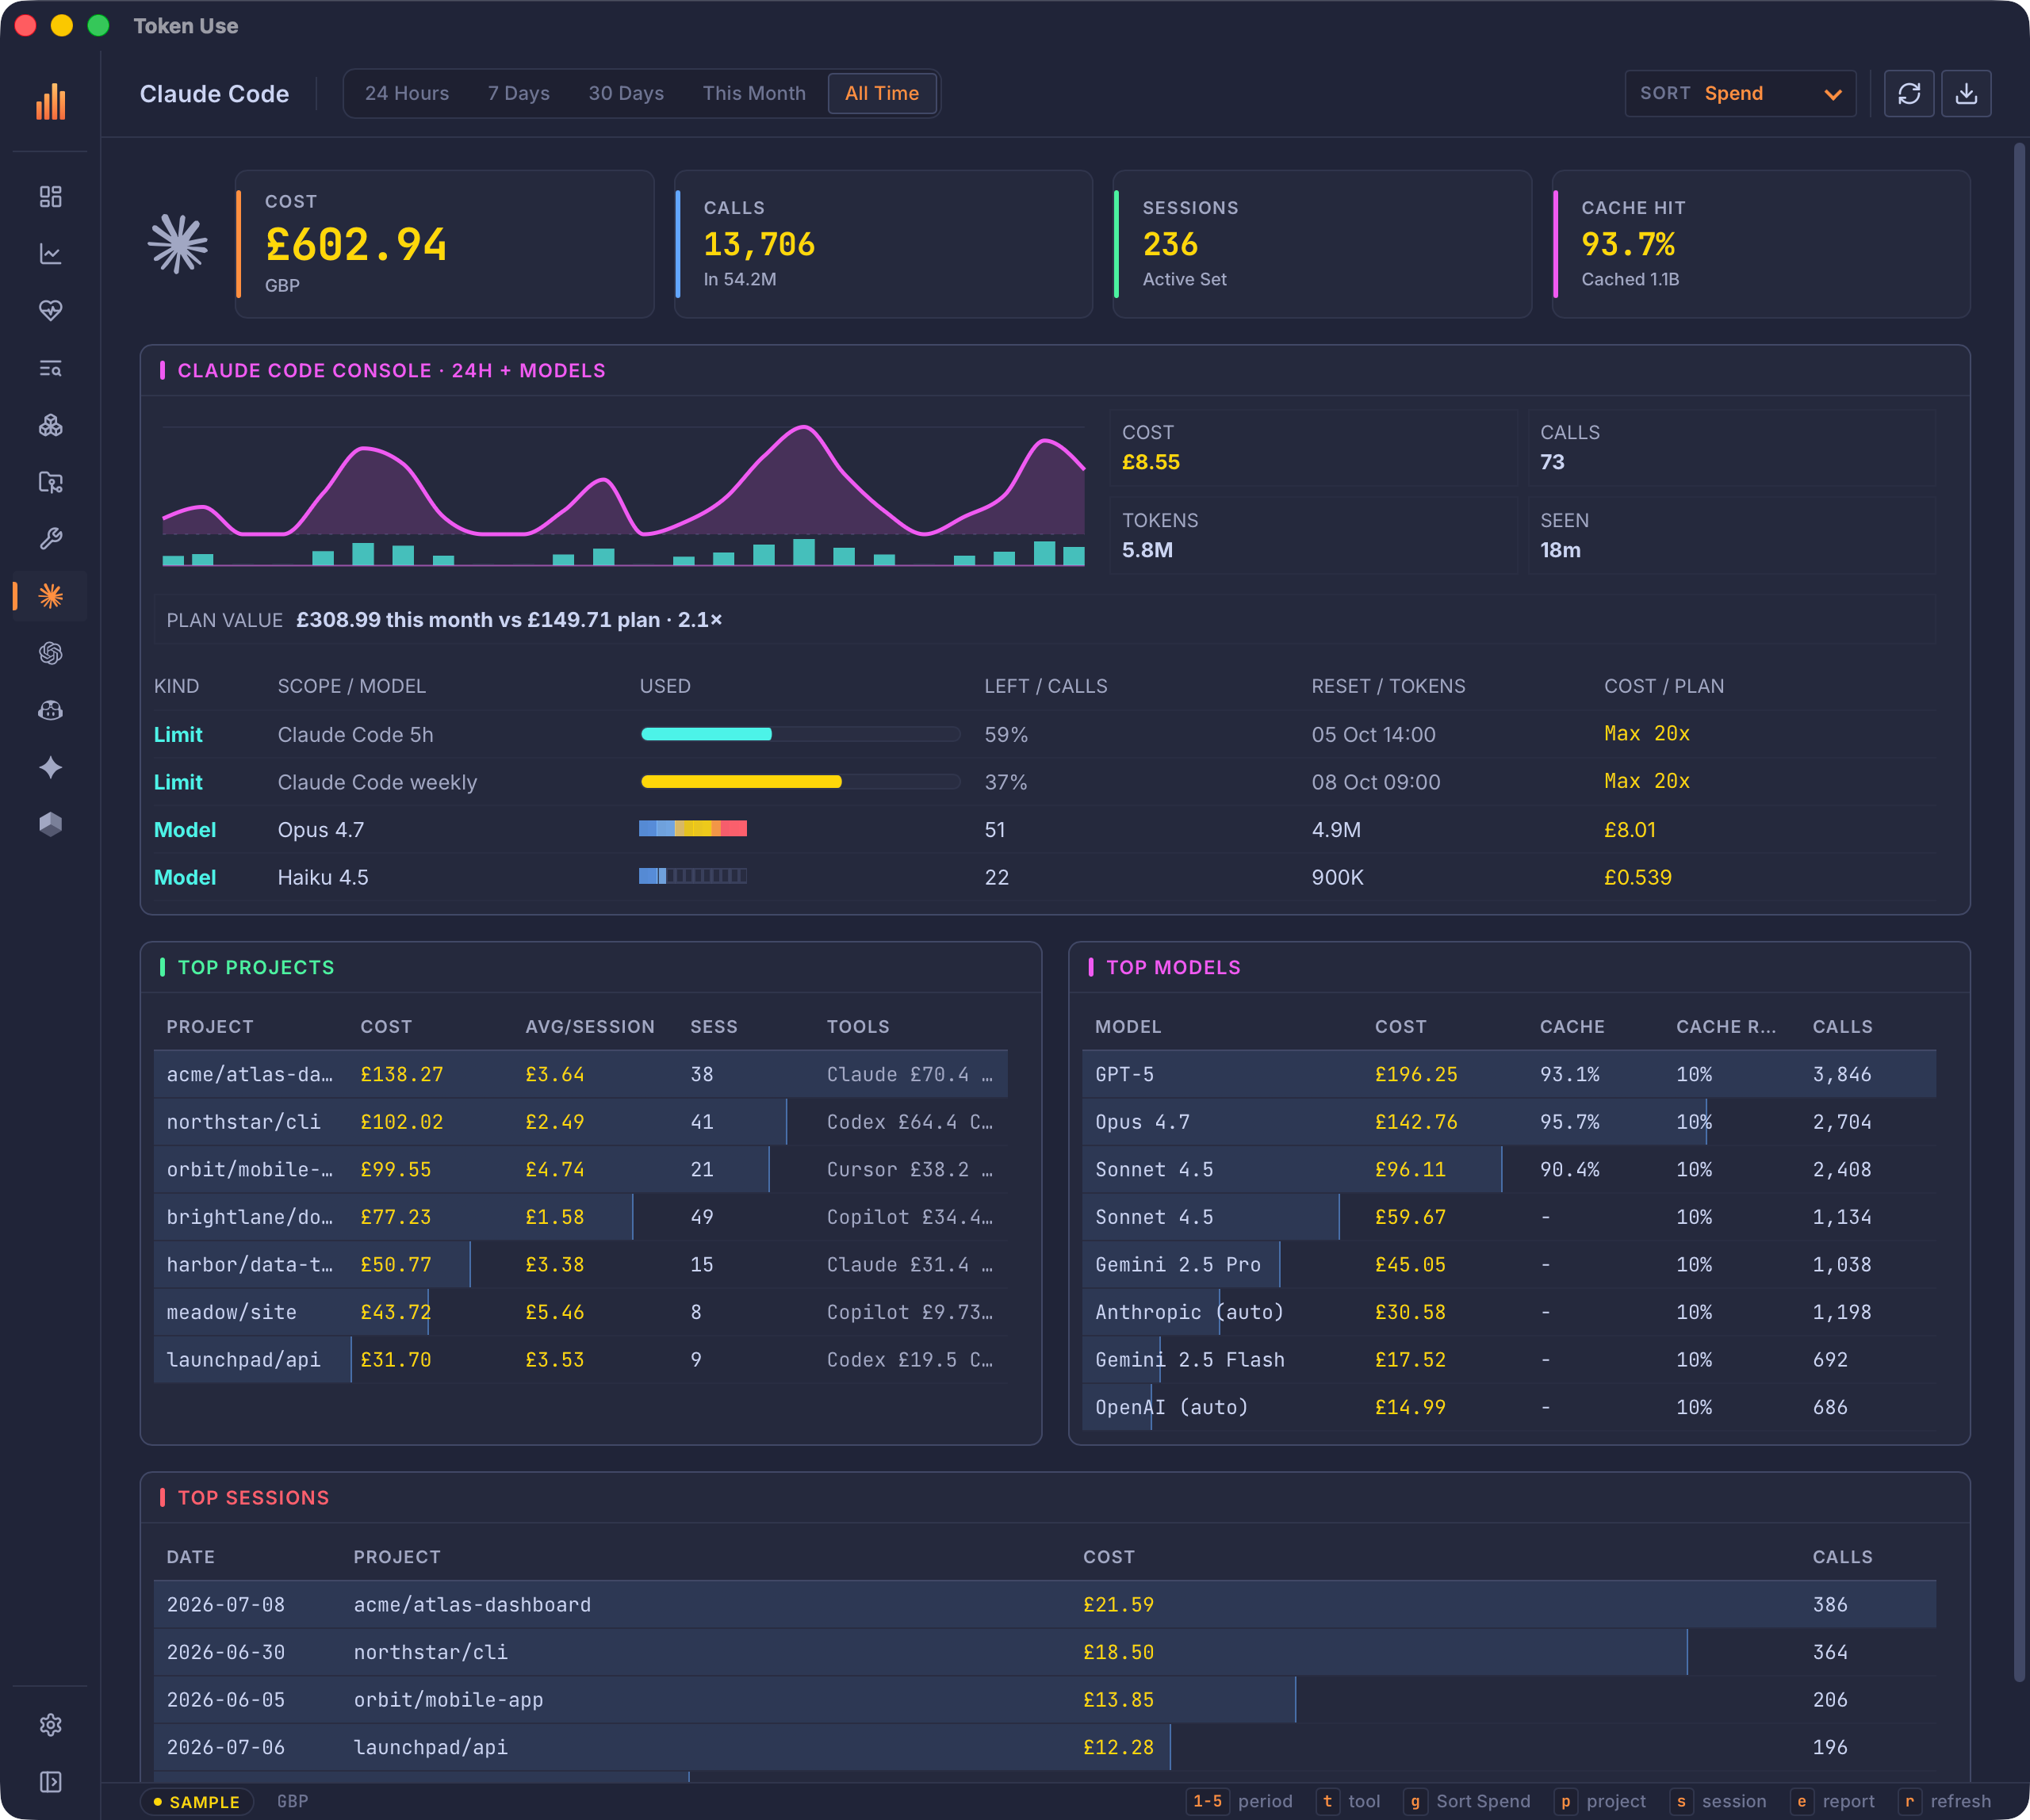Image resolution: width=2030 pixels, height=1820 pixels.
Task: Open settings gear at sidebar bottom
Action: point(50,1725)
